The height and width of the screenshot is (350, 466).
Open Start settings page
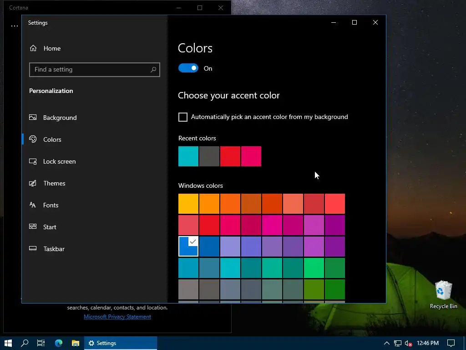pyautogui.click(x=50, y=227)
